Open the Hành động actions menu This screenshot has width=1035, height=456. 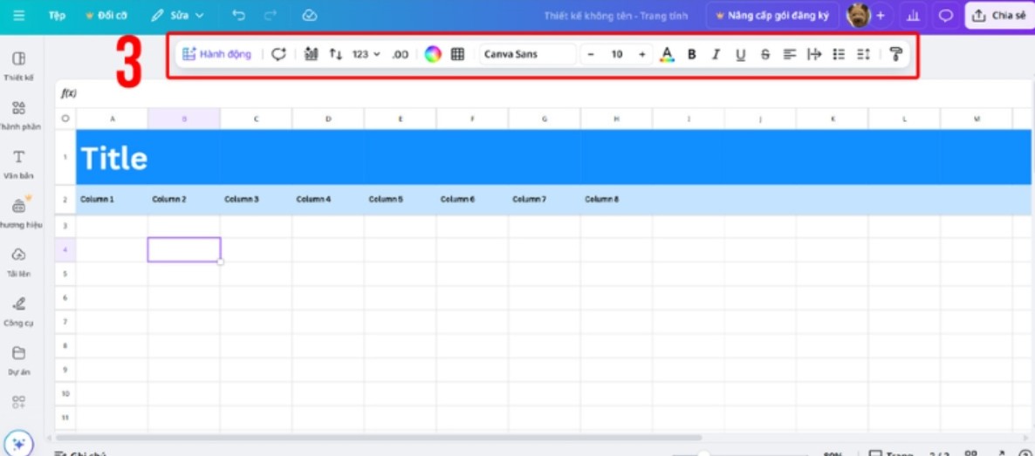[216, 54]
